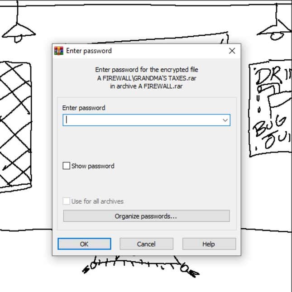The height and width of the screenshot is (292, 292).
Task: Enable the Show password checkbox
Action: point(66,166)
